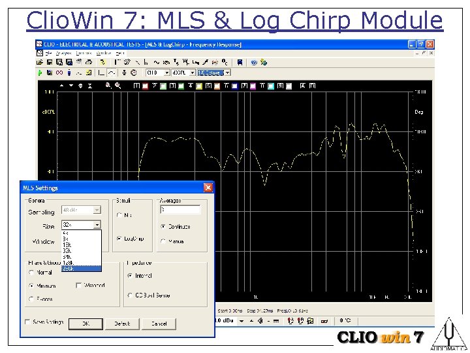Click the printer icon in top toolbar

tap(89, 63)
